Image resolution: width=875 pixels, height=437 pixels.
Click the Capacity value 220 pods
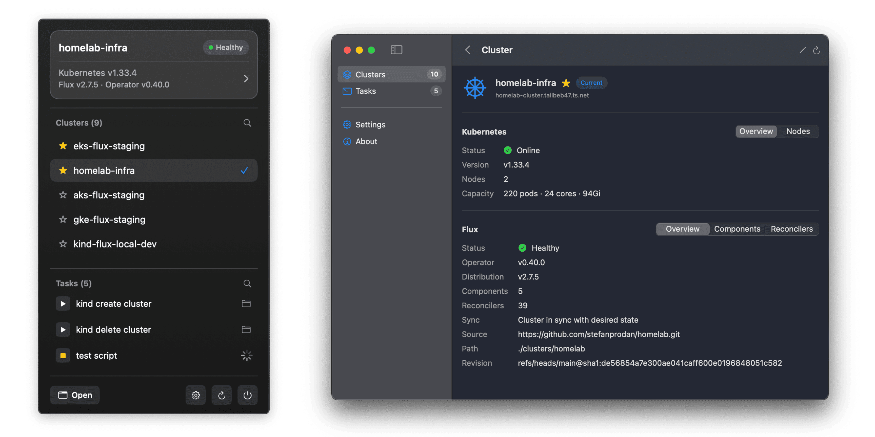point(552,193)
